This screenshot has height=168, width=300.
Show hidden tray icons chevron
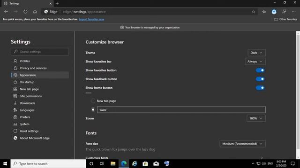click(253, 164)
